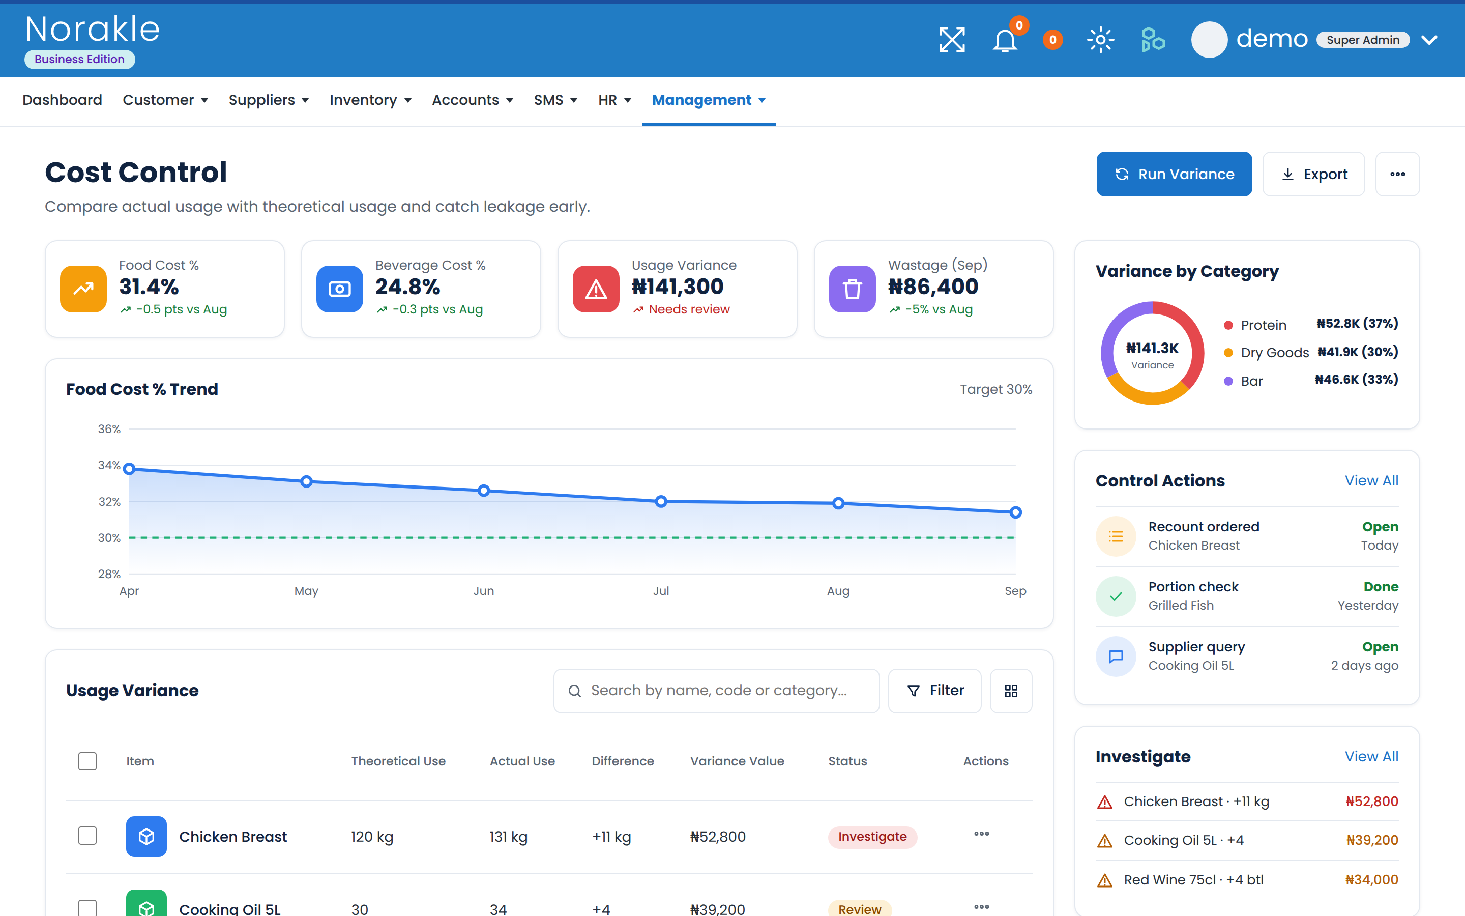Viewport: 1465px width, 916px height.
Task: Expand the Inventory dropdown menu
Action: tap(370, 100)
